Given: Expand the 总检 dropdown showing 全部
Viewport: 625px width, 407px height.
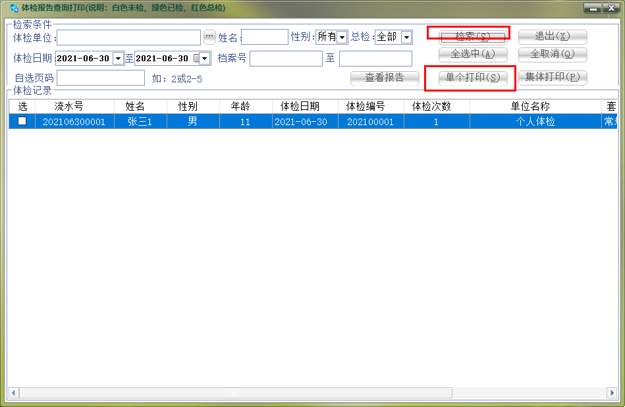Looking at the screenshot, I should pyautogui.click(x=406, y=37).
